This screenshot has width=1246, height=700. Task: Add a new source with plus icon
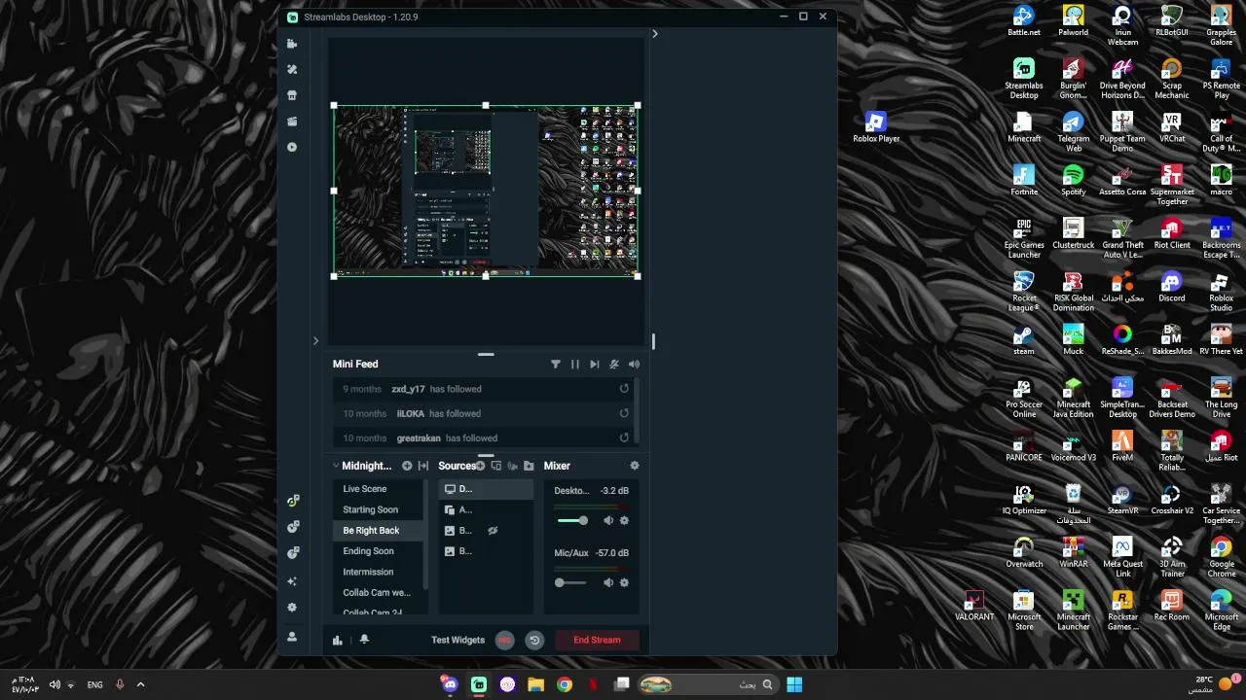[480, 466]
